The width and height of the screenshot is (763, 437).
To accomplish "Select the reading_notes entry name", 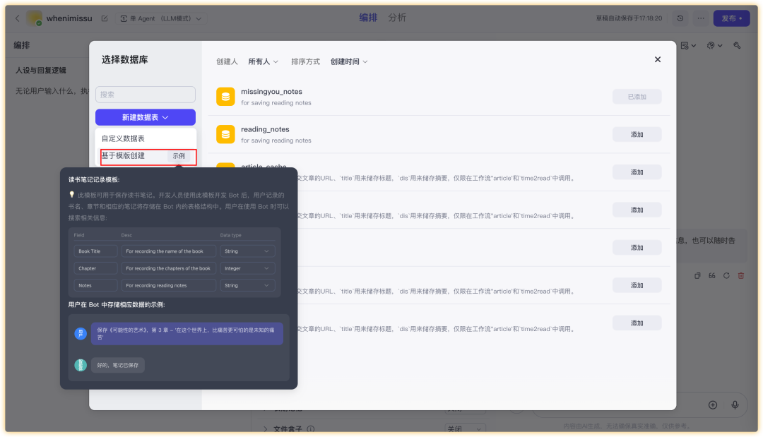I will coord(265,129).
